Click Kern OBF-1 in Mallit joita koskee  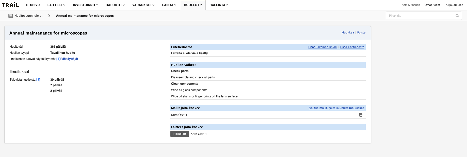[x=179, y=115]
